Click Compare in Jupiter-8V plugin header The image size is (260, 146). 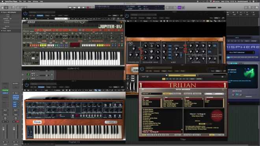(x=40, y=16)
